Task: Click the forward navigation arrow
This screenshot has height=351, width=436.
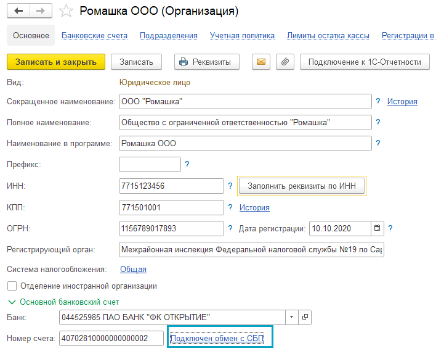Action: (x=40, y=11)
